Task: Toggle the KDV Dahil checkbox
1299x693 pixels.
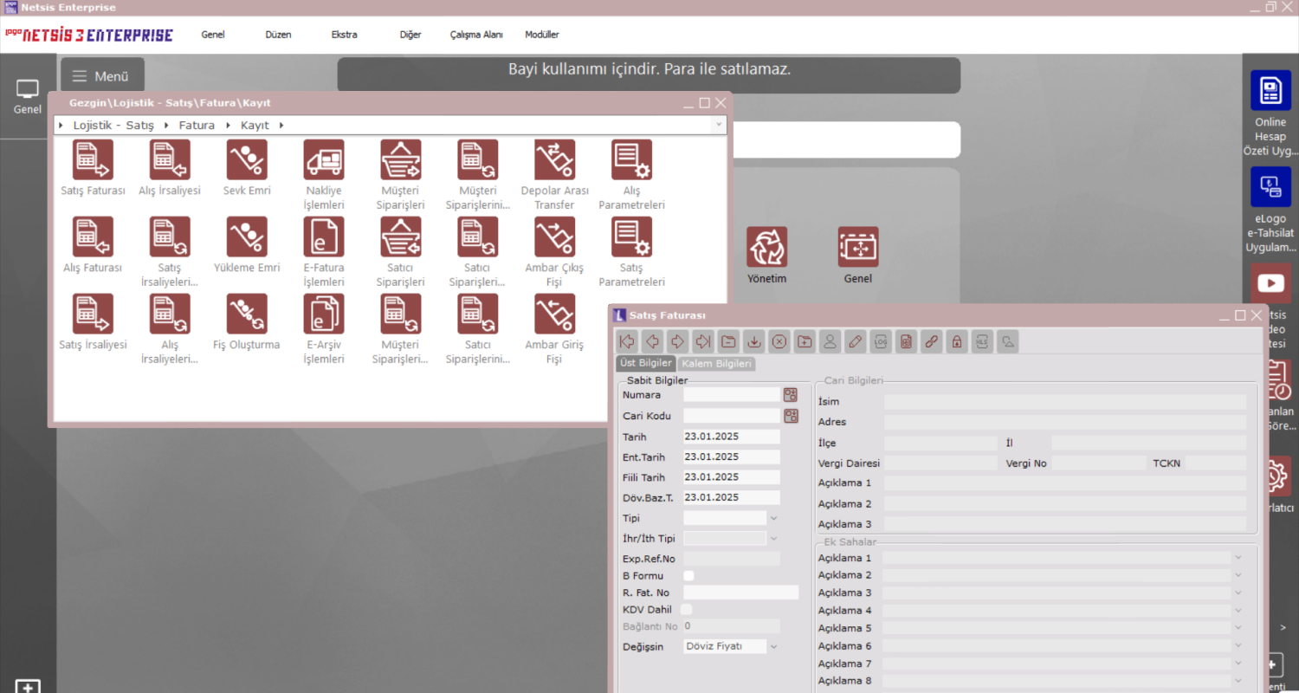Action: pos(687,610)
